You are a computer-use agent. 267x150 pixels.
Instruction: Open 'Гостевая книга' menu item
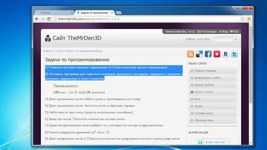[213, 113]
